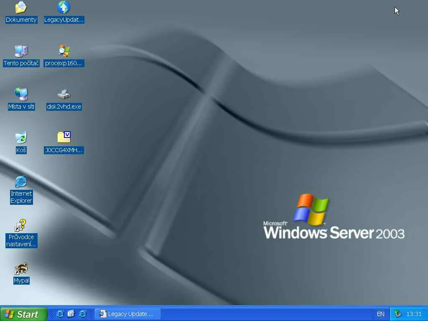Viewport: 428px width, 321px height.
Task: Click the Internet Explorer quick launch icon beside Start
Action: tap(59, 314)
